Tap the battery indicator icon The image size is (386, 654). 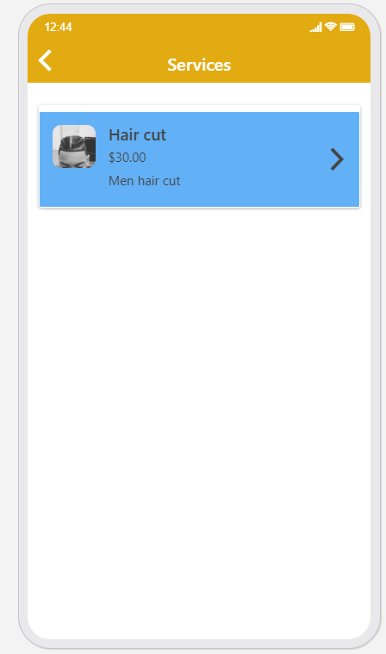pos(347,27)
